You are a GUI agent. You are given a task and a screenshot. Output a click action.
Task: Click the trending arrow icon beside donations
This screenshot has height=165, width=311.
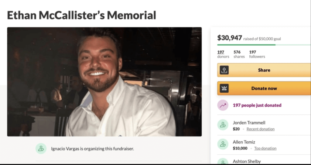[x=223, y=105]
